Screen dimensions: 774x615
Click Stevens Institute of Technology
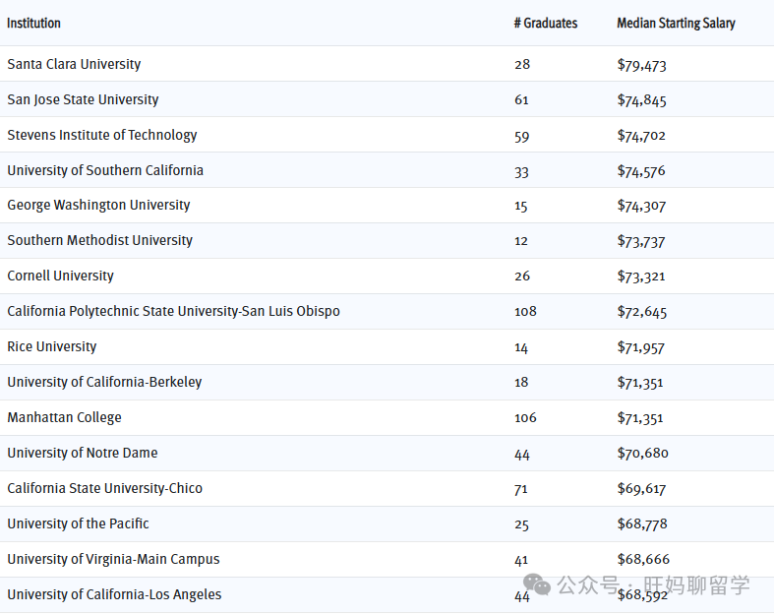tap(102, 135)
